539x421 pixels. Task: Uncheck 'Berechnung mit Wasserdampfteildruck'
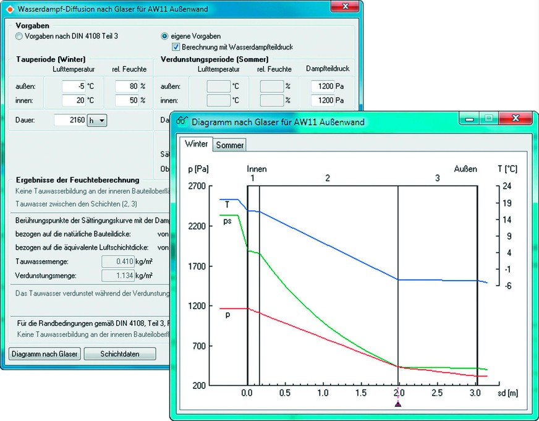point(176,47)
